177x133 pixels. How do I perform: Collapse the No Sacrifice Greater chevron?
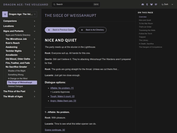coord(34,67)
